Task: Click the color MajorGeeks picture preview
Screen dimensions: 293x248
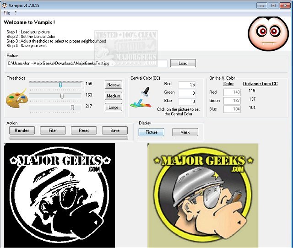Action: coord(203,195)
